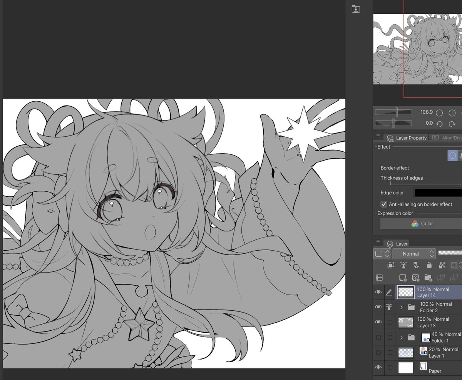Create a new vector layer
The image size is (462, 380).
click(415, 278)
